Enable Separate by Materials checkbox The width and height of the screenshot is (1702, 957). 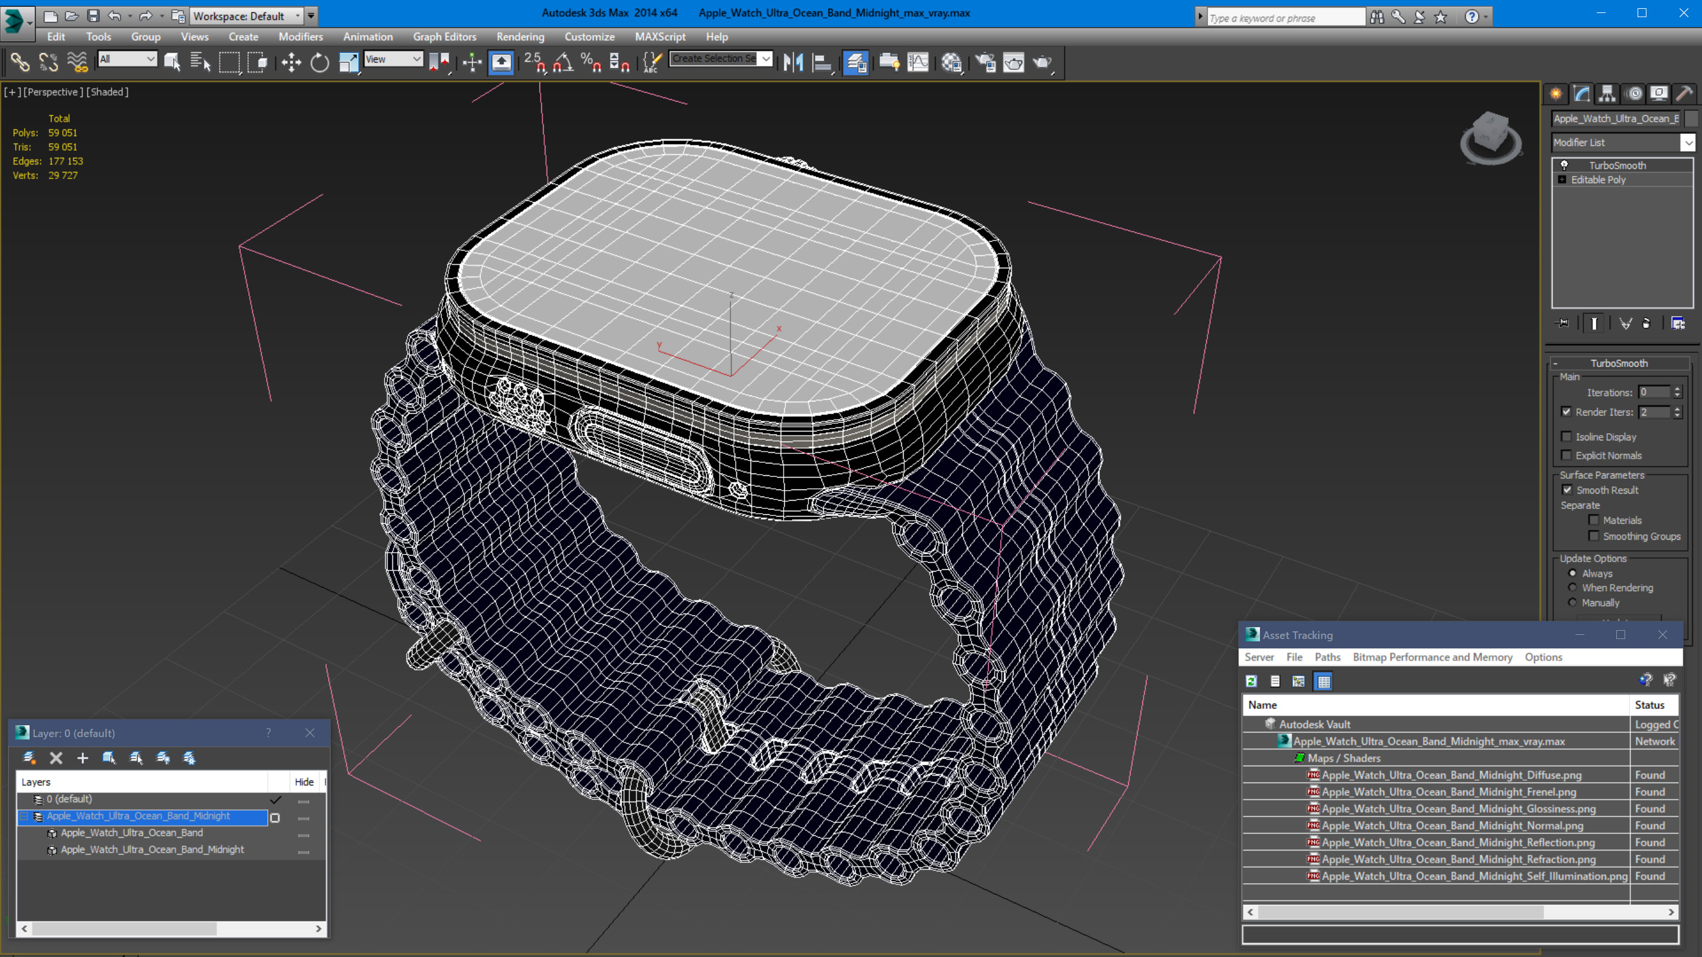coord(1594,520)
